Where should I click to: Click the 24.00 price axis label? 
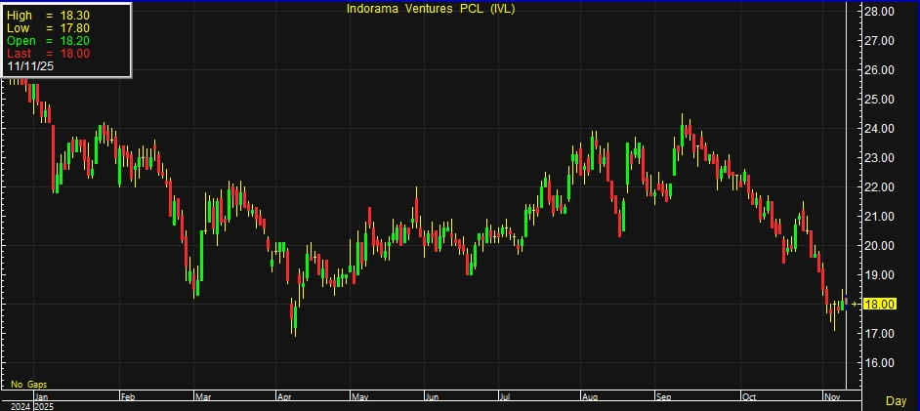click(881, 129)
